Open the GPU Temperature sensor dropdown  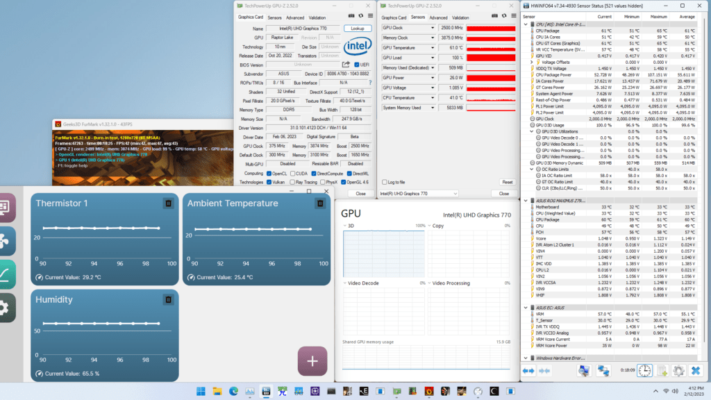click(432, 48)
